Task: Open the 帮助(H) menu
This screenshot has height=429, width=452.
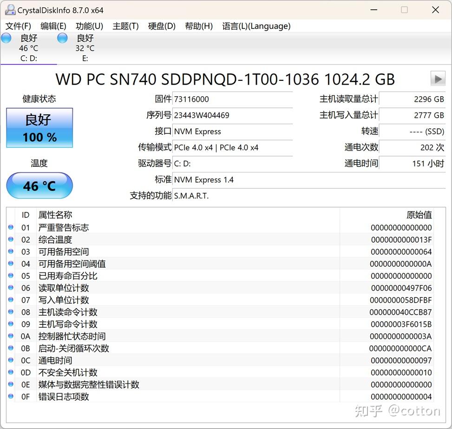Action: tap(199, 26)
